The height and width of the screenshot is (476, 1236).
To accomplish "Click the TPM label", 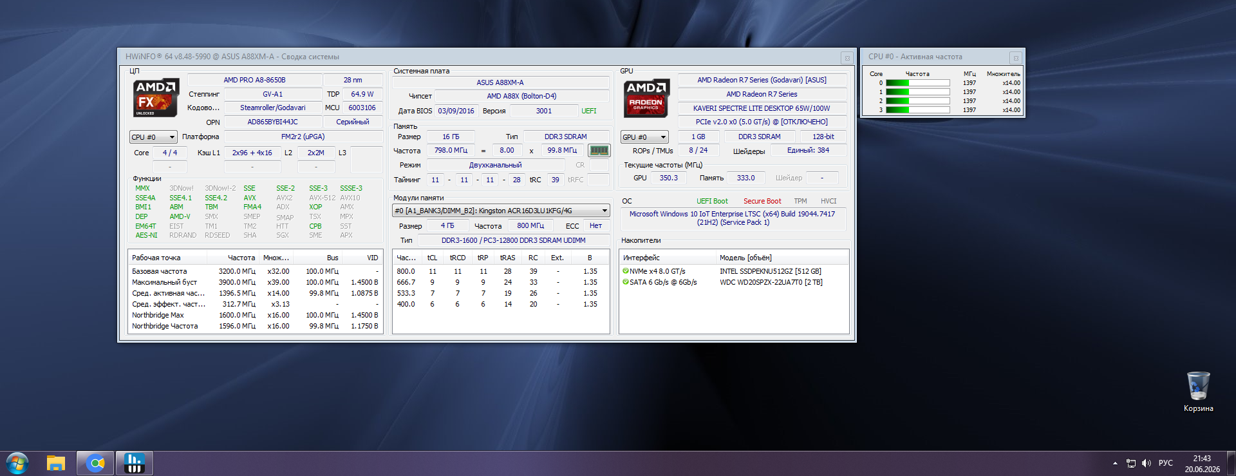I will pyautogui.click(x=800, y=201).
